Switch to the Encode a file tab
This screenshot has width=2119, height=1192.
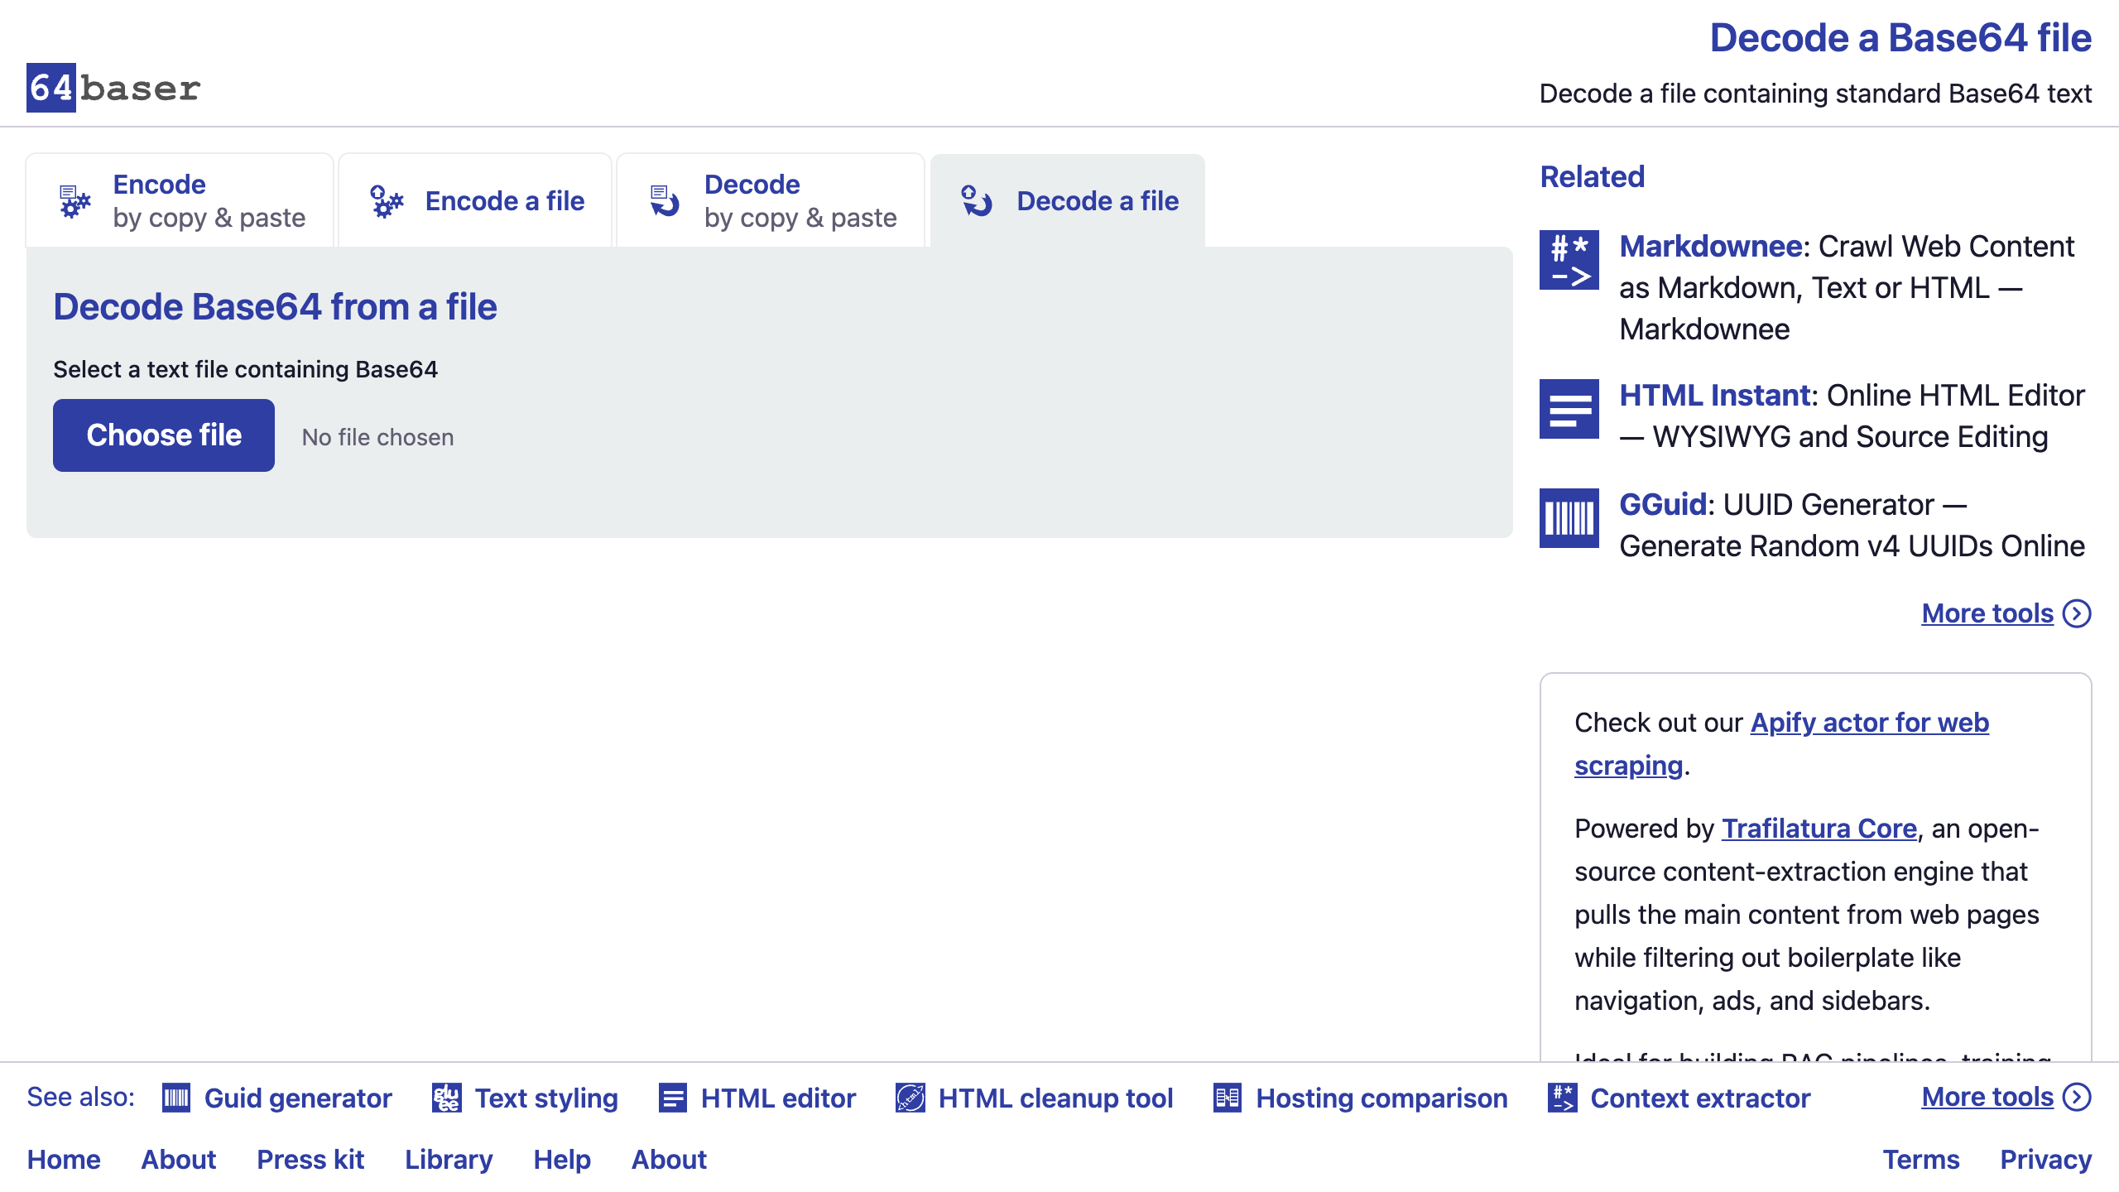(475, 200)
